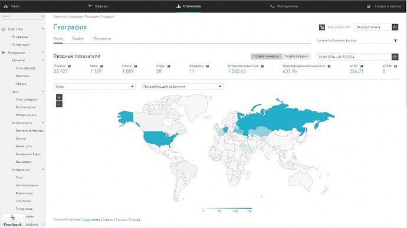The width and height of the screenshot is (407, 228).
Task: Click the export report download icon
Action: tap(395, 27)
